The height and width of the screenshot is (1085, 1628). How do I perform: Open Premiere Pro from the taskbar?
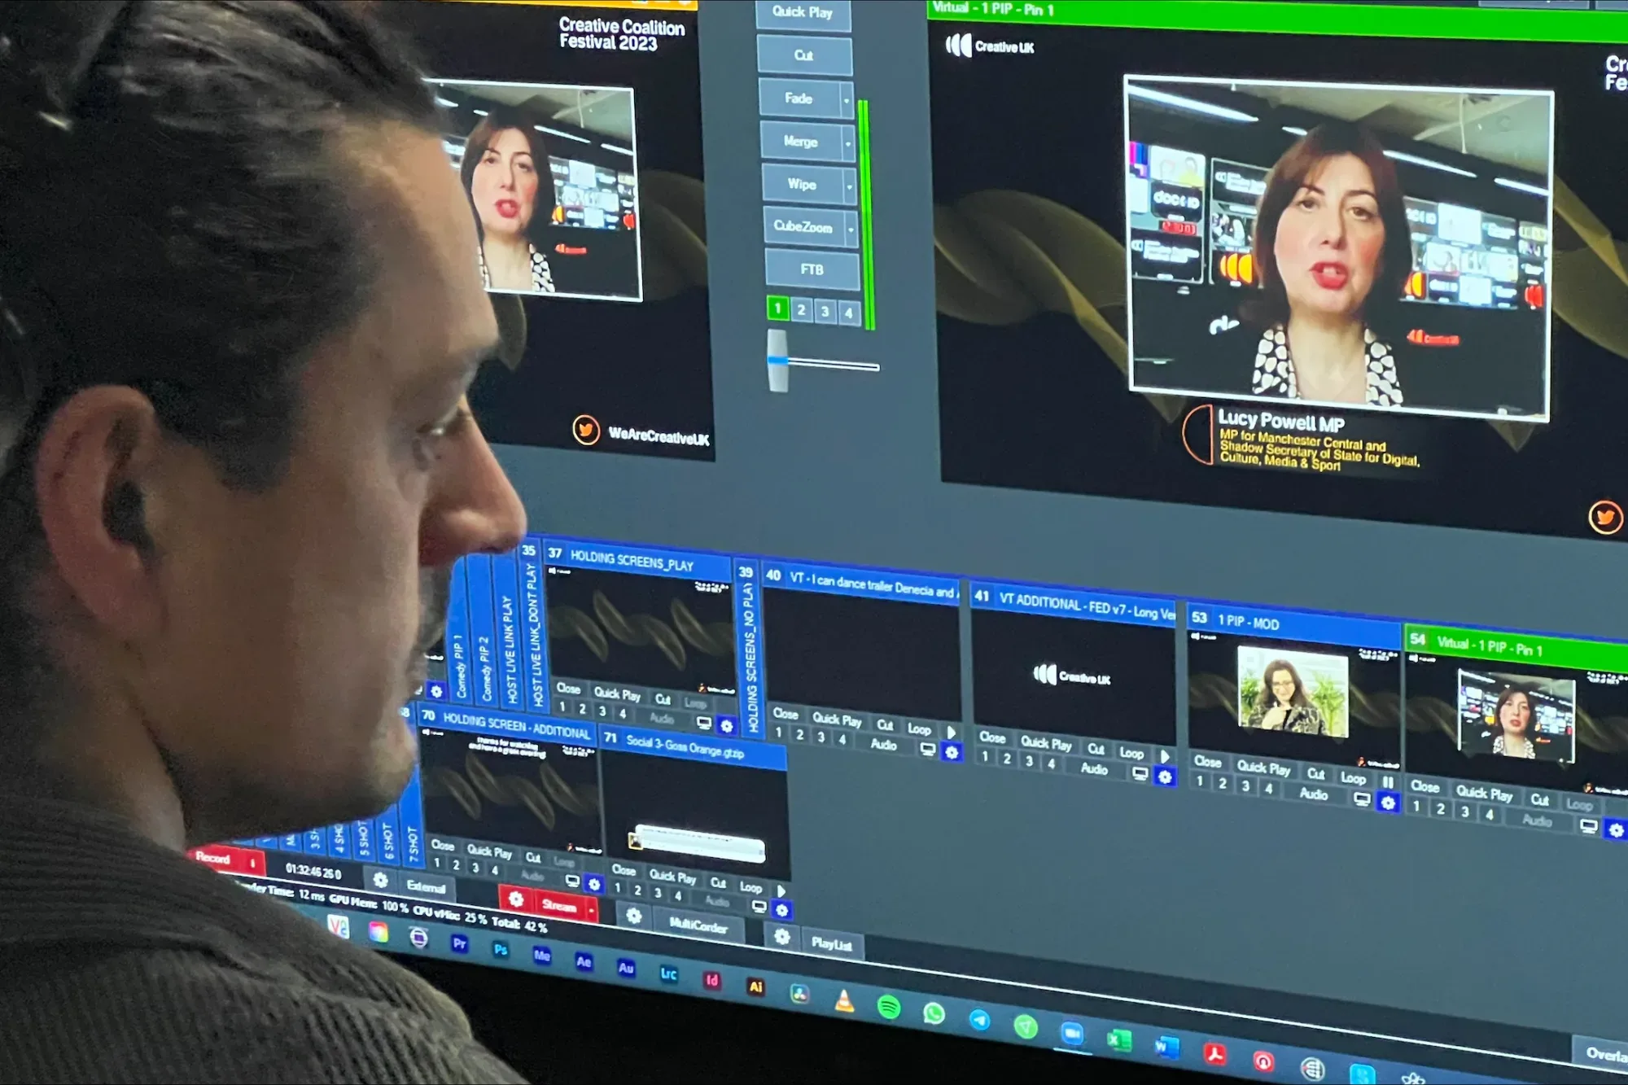[x=459, y=943]
